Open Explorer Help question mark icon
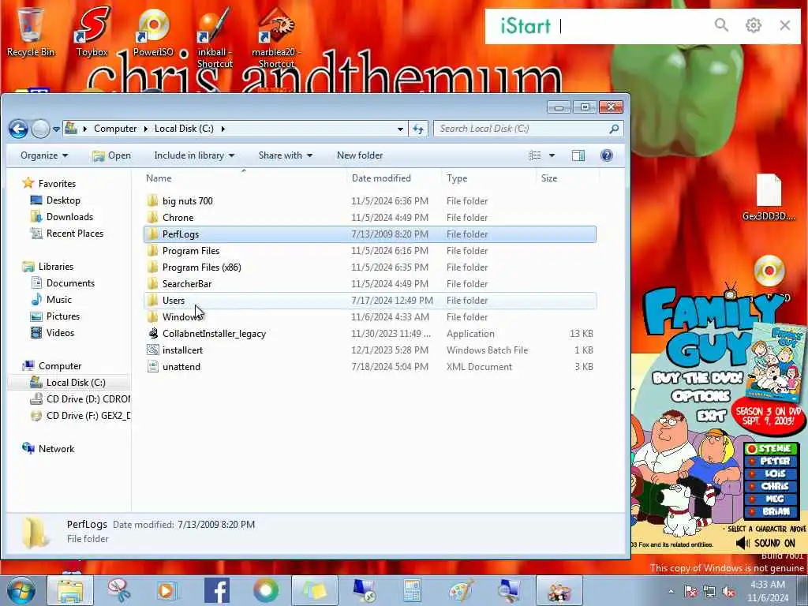The width and height of the screenshot is (808, 606). pyautogui.click(x=607, y=155)
